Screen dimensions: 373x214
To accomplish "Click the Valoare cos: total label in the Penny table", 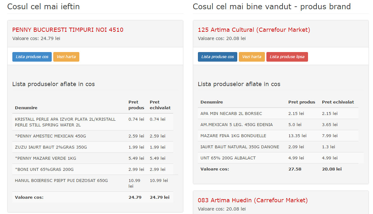I will [29, 197].
